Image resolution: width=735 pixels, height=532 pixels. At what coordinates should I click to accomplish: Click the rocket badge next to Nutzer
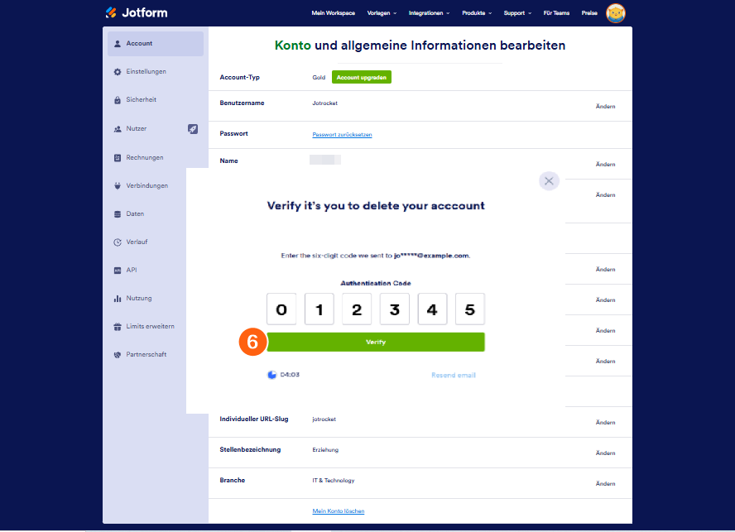(193, 129)
